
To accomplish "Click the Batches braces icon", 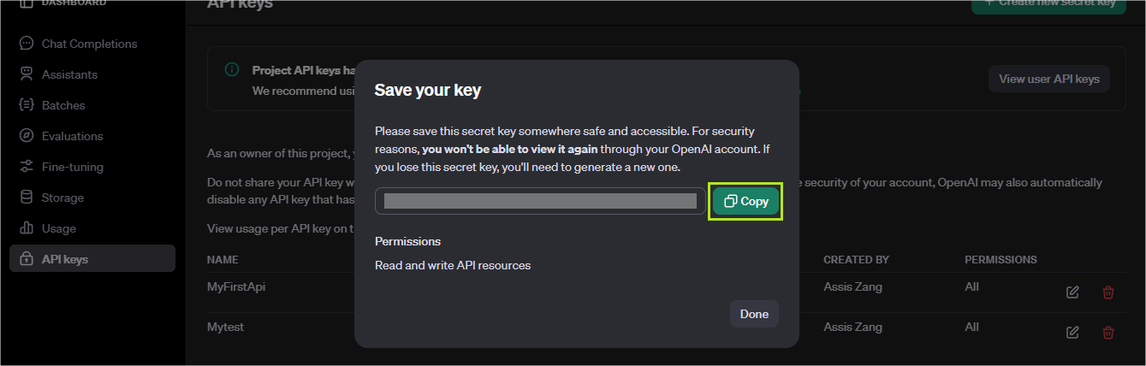I will pyautogui.click(x=27, y=105).
